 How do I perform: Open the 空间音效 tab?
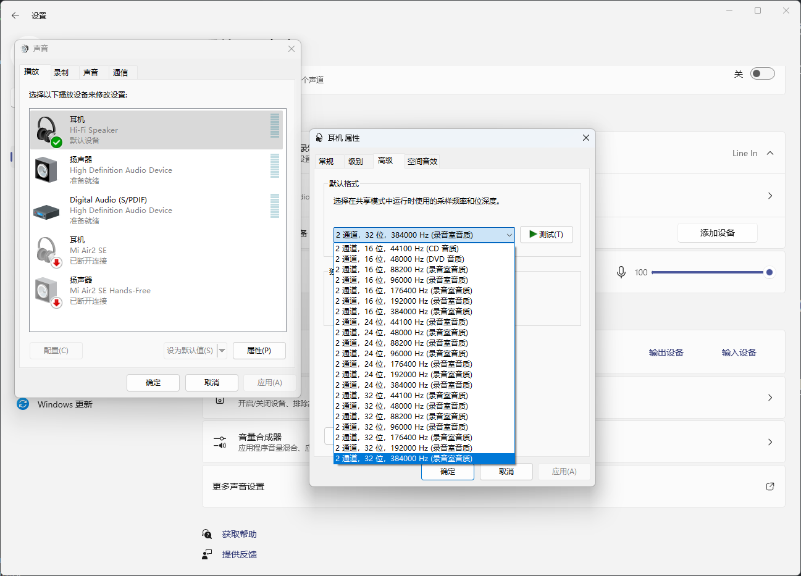point(422,161)
